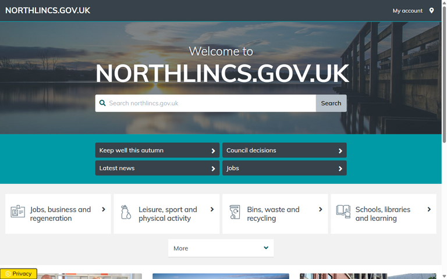The height and width of the screenshot is (279, 447).
Task: Open the Latest news link
Action: [157, 168]
